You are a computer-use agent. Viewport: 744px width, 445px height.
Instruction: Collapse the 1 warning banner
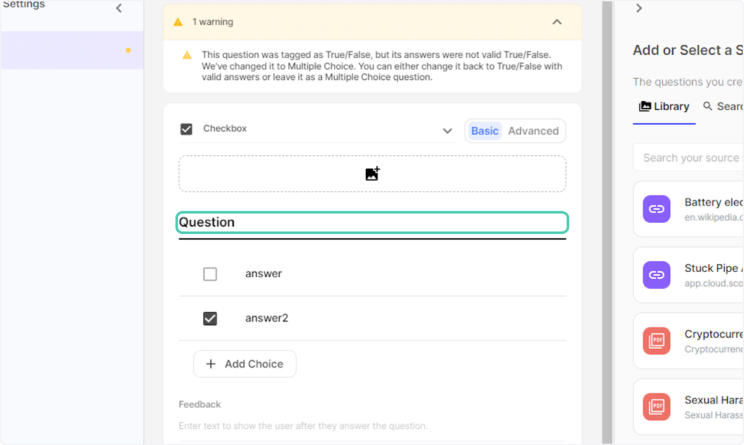(x=556, y=21)
